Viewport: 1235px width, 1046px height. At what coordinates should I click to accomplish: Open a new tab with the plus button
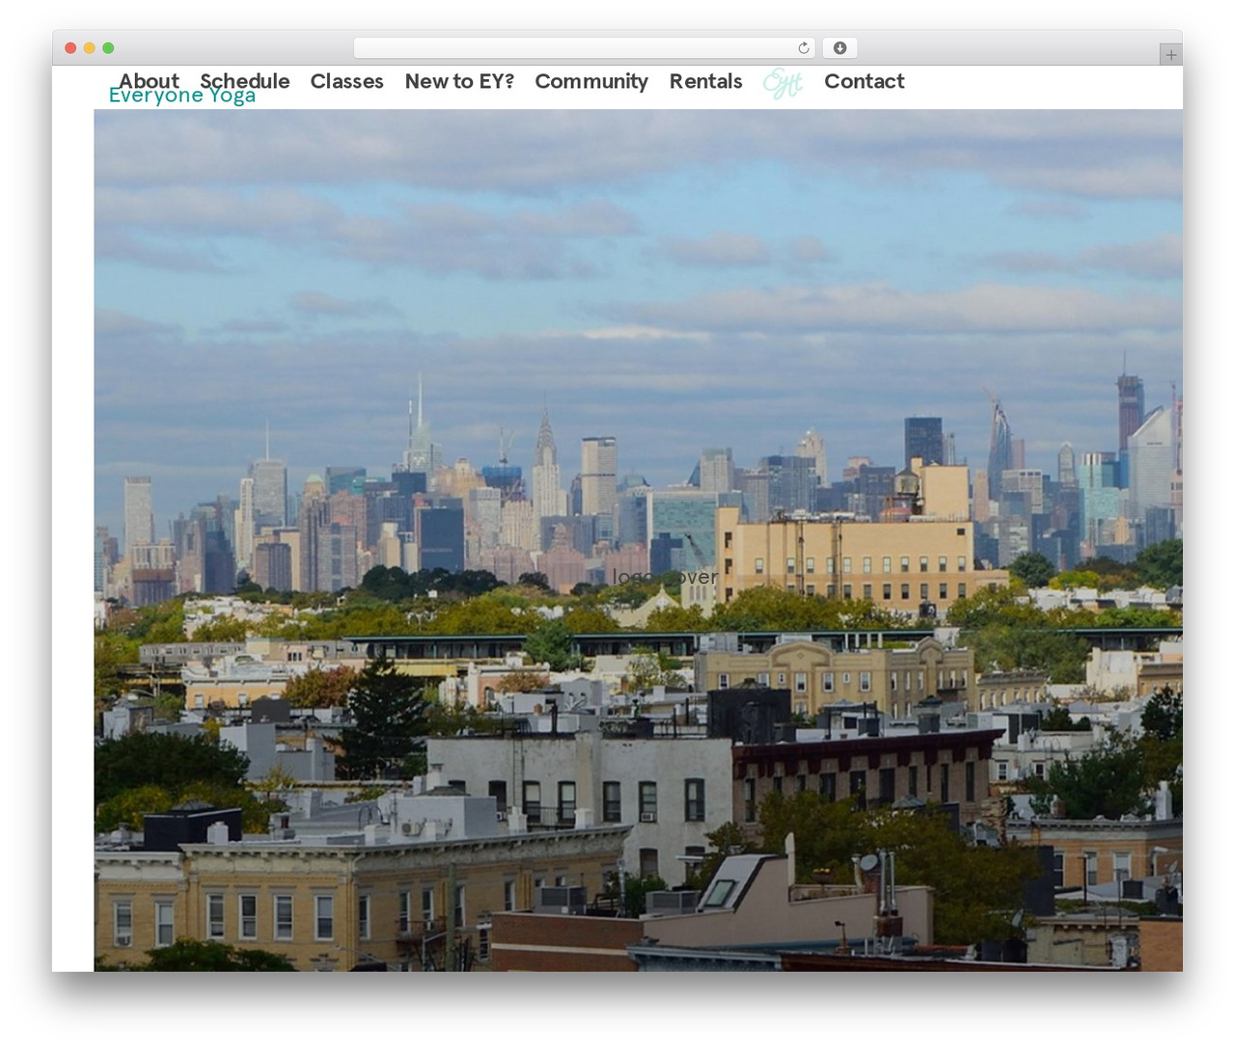pyautogui.click(x=1170, y=55)
